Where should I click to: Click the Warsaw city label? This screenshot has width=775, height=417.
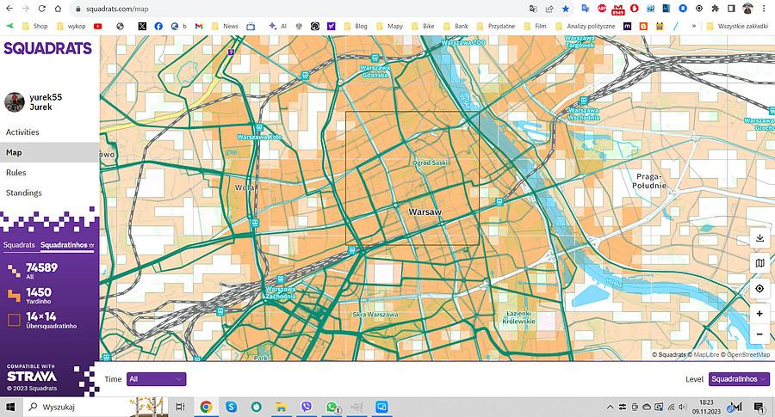coord(425,212)
